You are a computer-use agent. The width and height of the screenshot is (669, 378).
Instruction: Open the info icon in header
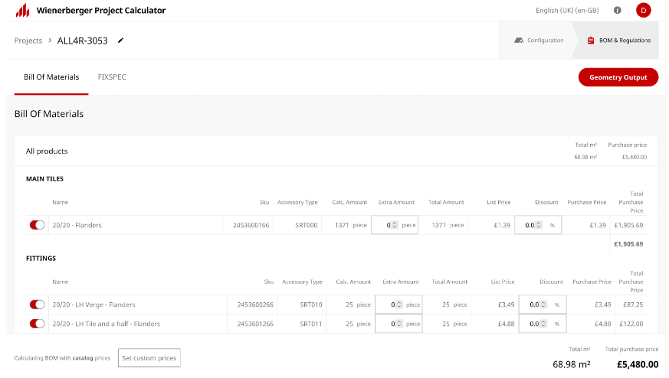coord(618,10)
